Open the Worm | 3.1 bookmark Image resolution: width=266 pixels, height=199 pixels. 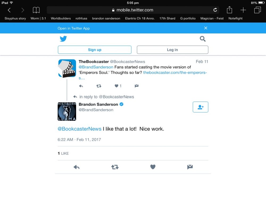click(x=38, y=18)
